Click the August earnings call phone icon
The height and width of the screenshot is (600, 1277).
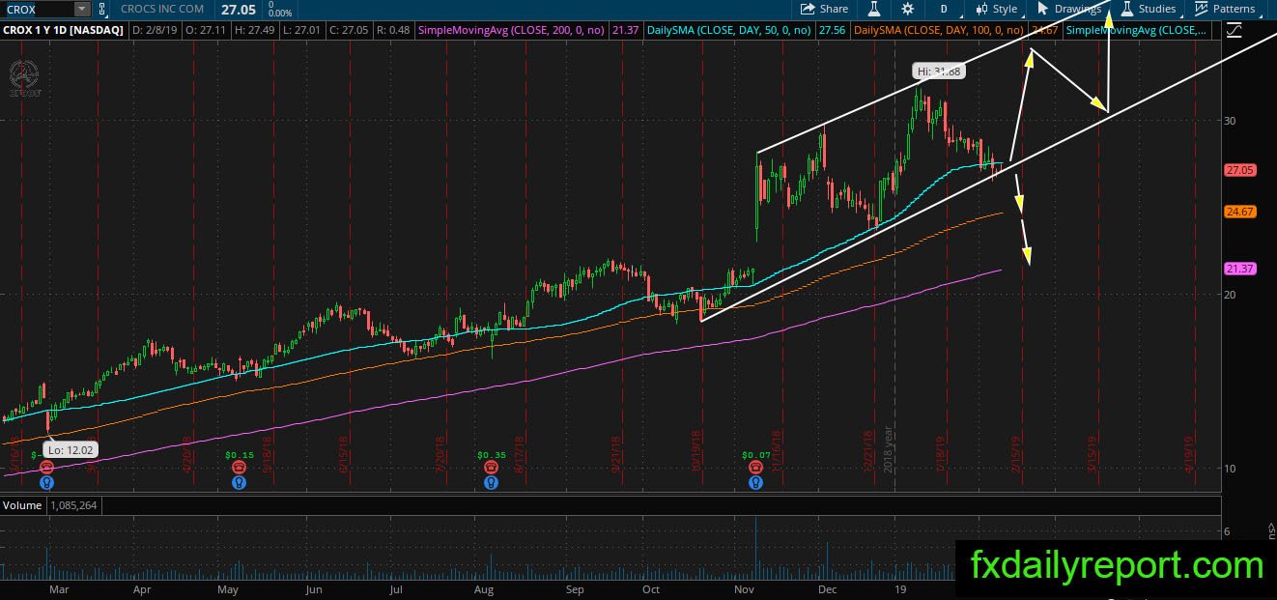[x=492, y=467]
